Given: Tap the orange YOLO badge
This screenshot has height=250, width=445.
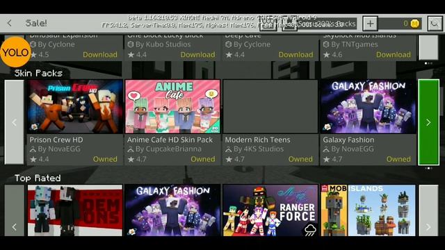Looking at the screenshot, I should pos(15,52).
